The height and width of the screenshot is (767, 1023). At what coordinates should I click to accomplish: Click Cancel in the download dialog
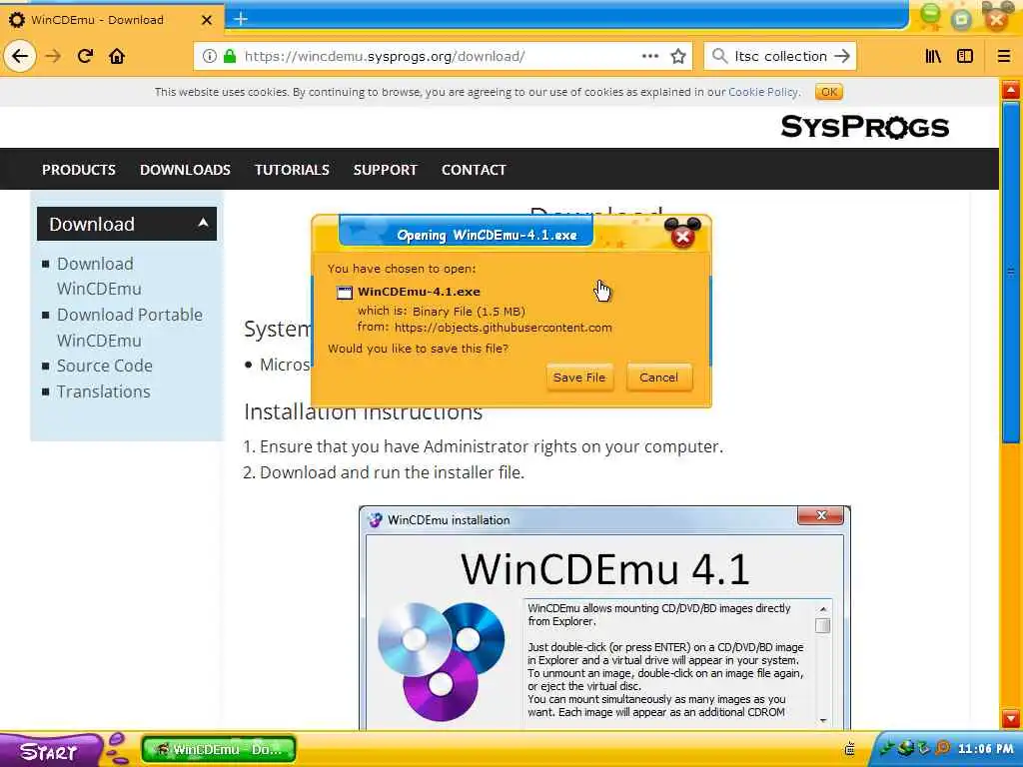659,378
